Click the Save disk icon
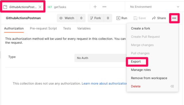 tap(135, 18)
